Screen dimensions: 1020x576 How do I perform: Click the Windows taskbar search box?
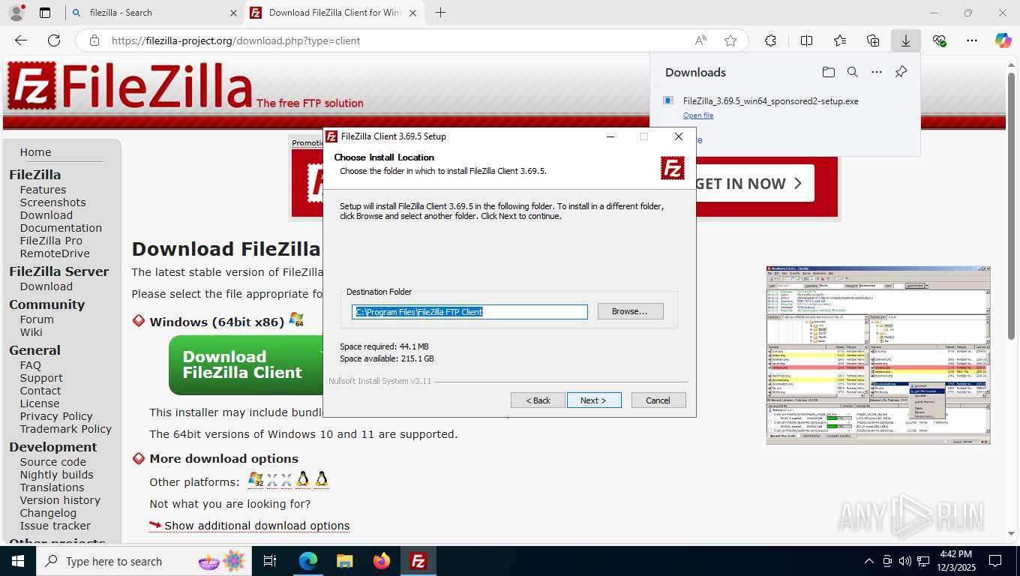(144, 561)
